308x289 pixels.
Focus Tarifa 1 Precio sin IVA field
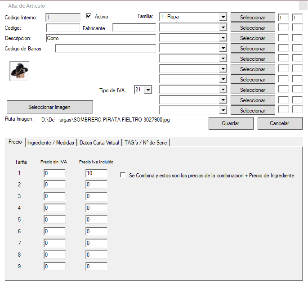[x=55, y=173]
